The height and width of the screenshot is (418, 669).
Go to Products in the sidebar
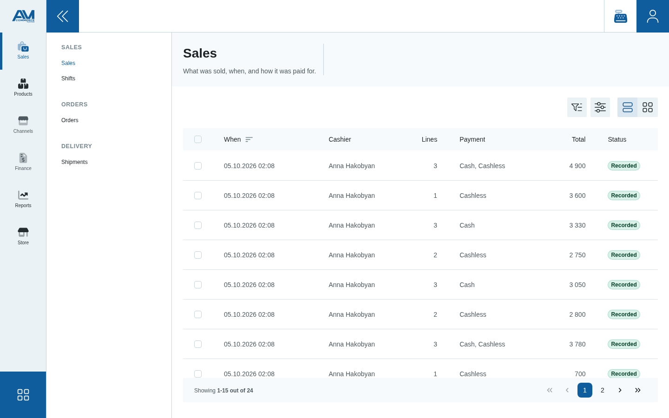tap(23, 88)
